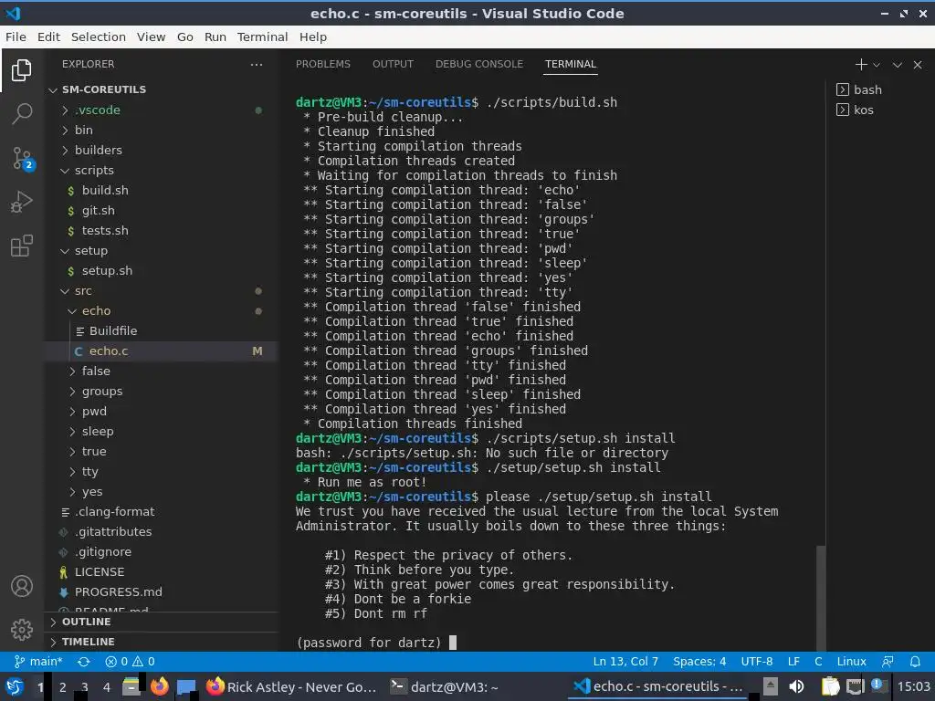
Task: Close the terminal panel
Action: [918, 65]
